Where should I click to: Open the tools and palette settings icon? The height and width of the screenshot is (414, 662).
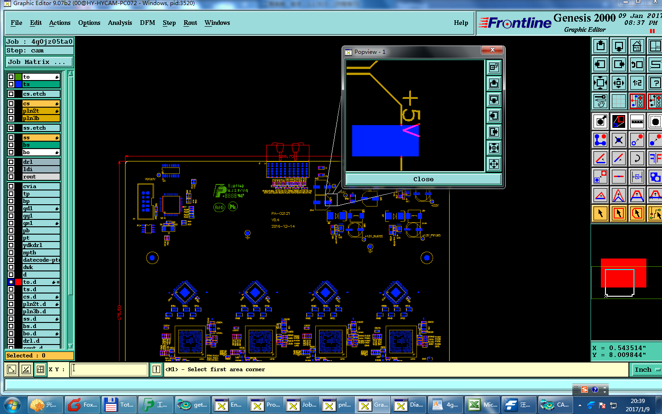(600, 101)
